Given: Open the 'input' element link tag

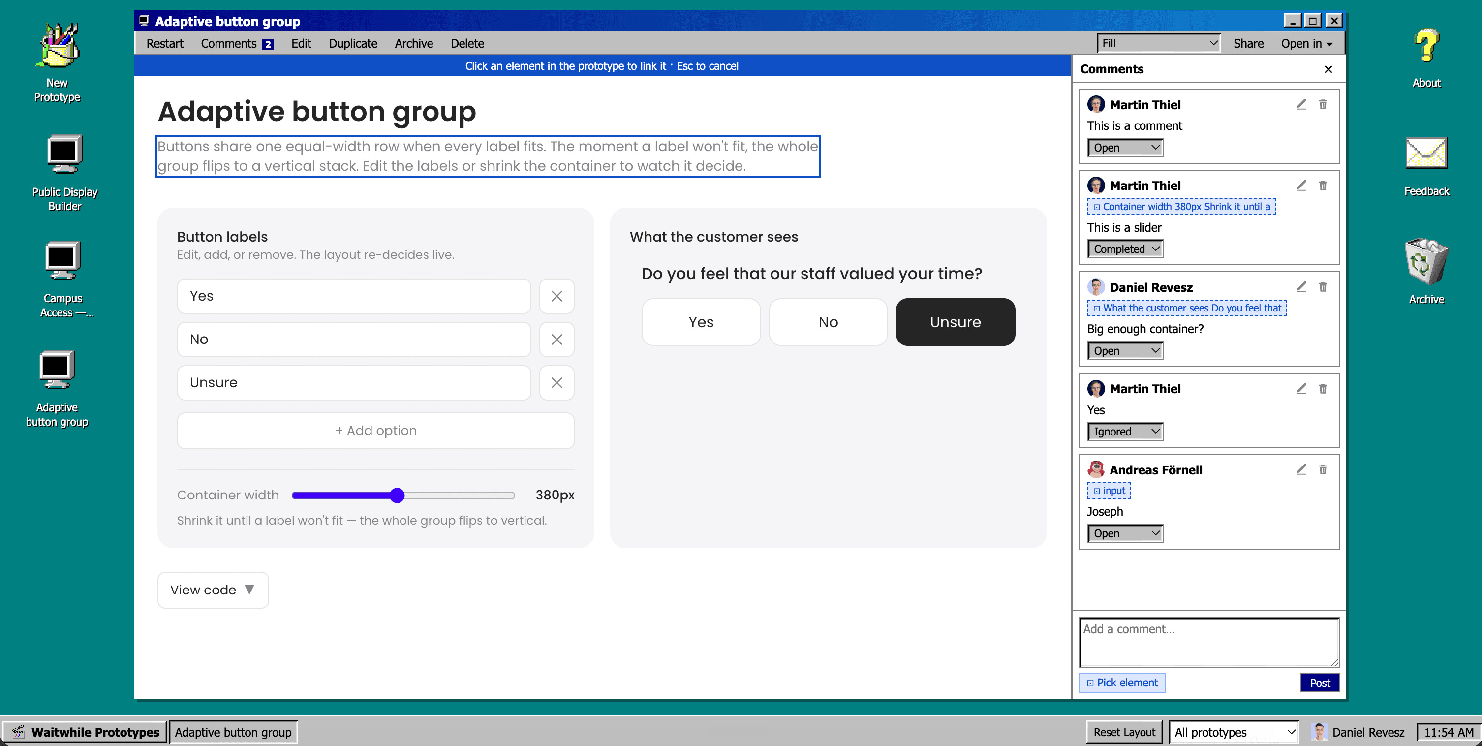Looking at the screenshot, I should click(1109, 491).
